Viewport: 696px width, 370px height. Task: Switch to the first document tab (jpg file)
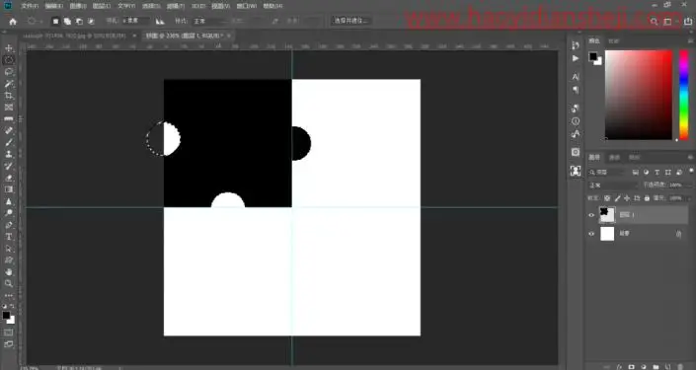pyautogui.click(x=74, y=36)
